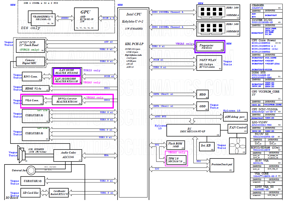Click the 14"/15" LCD Touch Panel block
286x202 pixels.
(x=31, y=46)
